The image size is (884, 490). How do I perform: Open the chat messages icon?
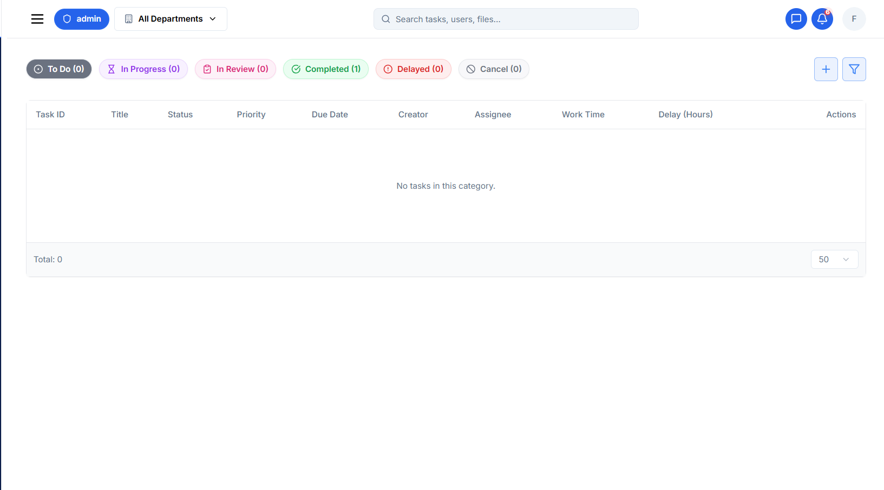tap(796, 19)
